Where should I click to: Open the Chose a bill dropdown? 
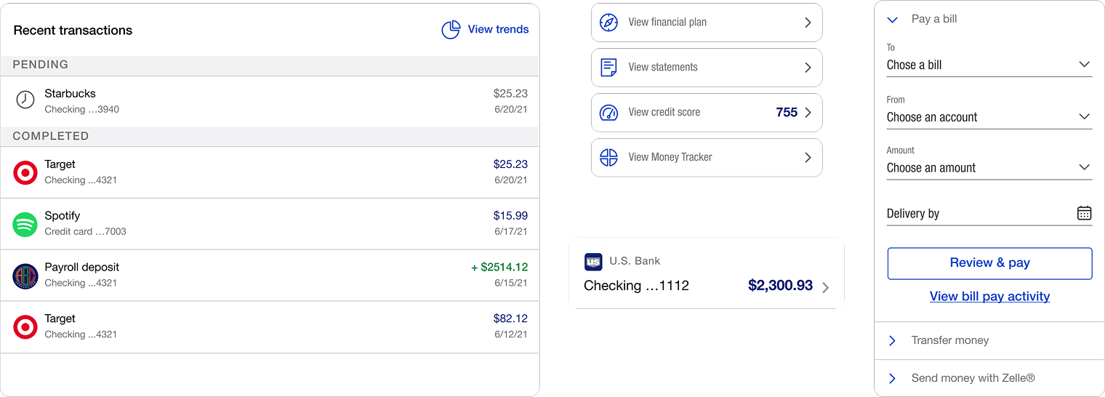point(989,65)
